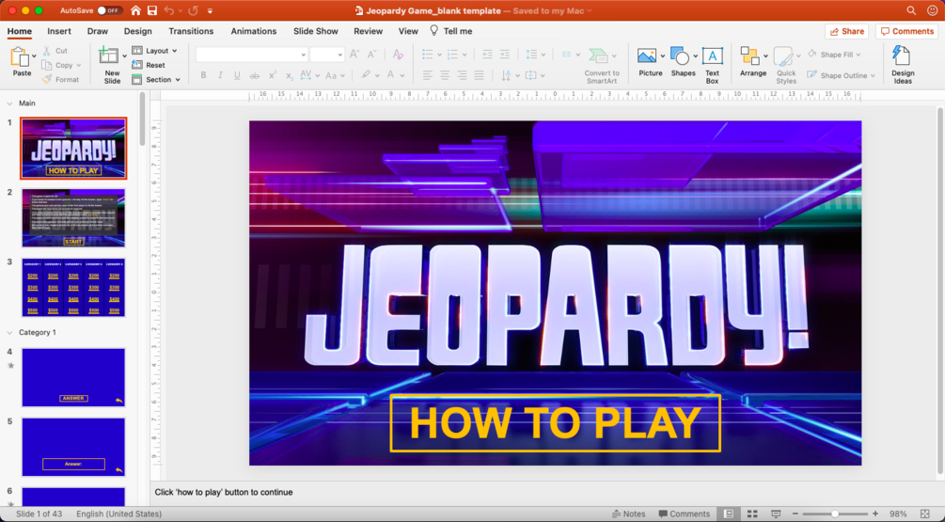Toggle Subscript formatting
Image resolution: width=945 pixels, height=522 pixels.
(290, 75)
